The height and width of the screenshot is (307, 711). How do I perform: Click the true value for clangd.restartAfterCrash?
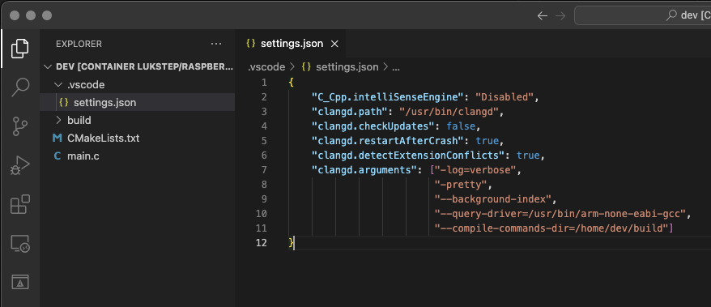point(487,141)
